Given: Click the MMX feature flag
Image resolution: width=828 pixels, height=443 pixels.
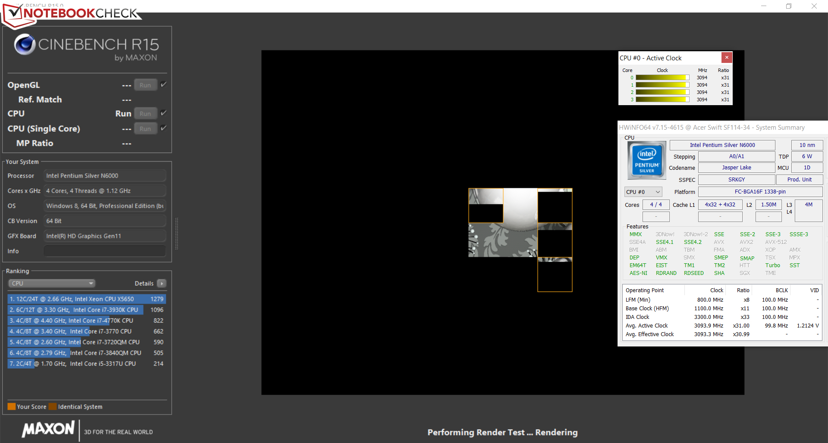Looking at the screenshot, I should click(x=636, y=234).
